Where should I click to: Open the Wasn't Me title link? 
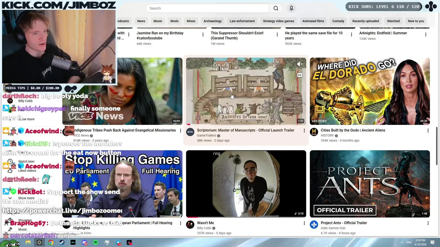coord(205,223)
